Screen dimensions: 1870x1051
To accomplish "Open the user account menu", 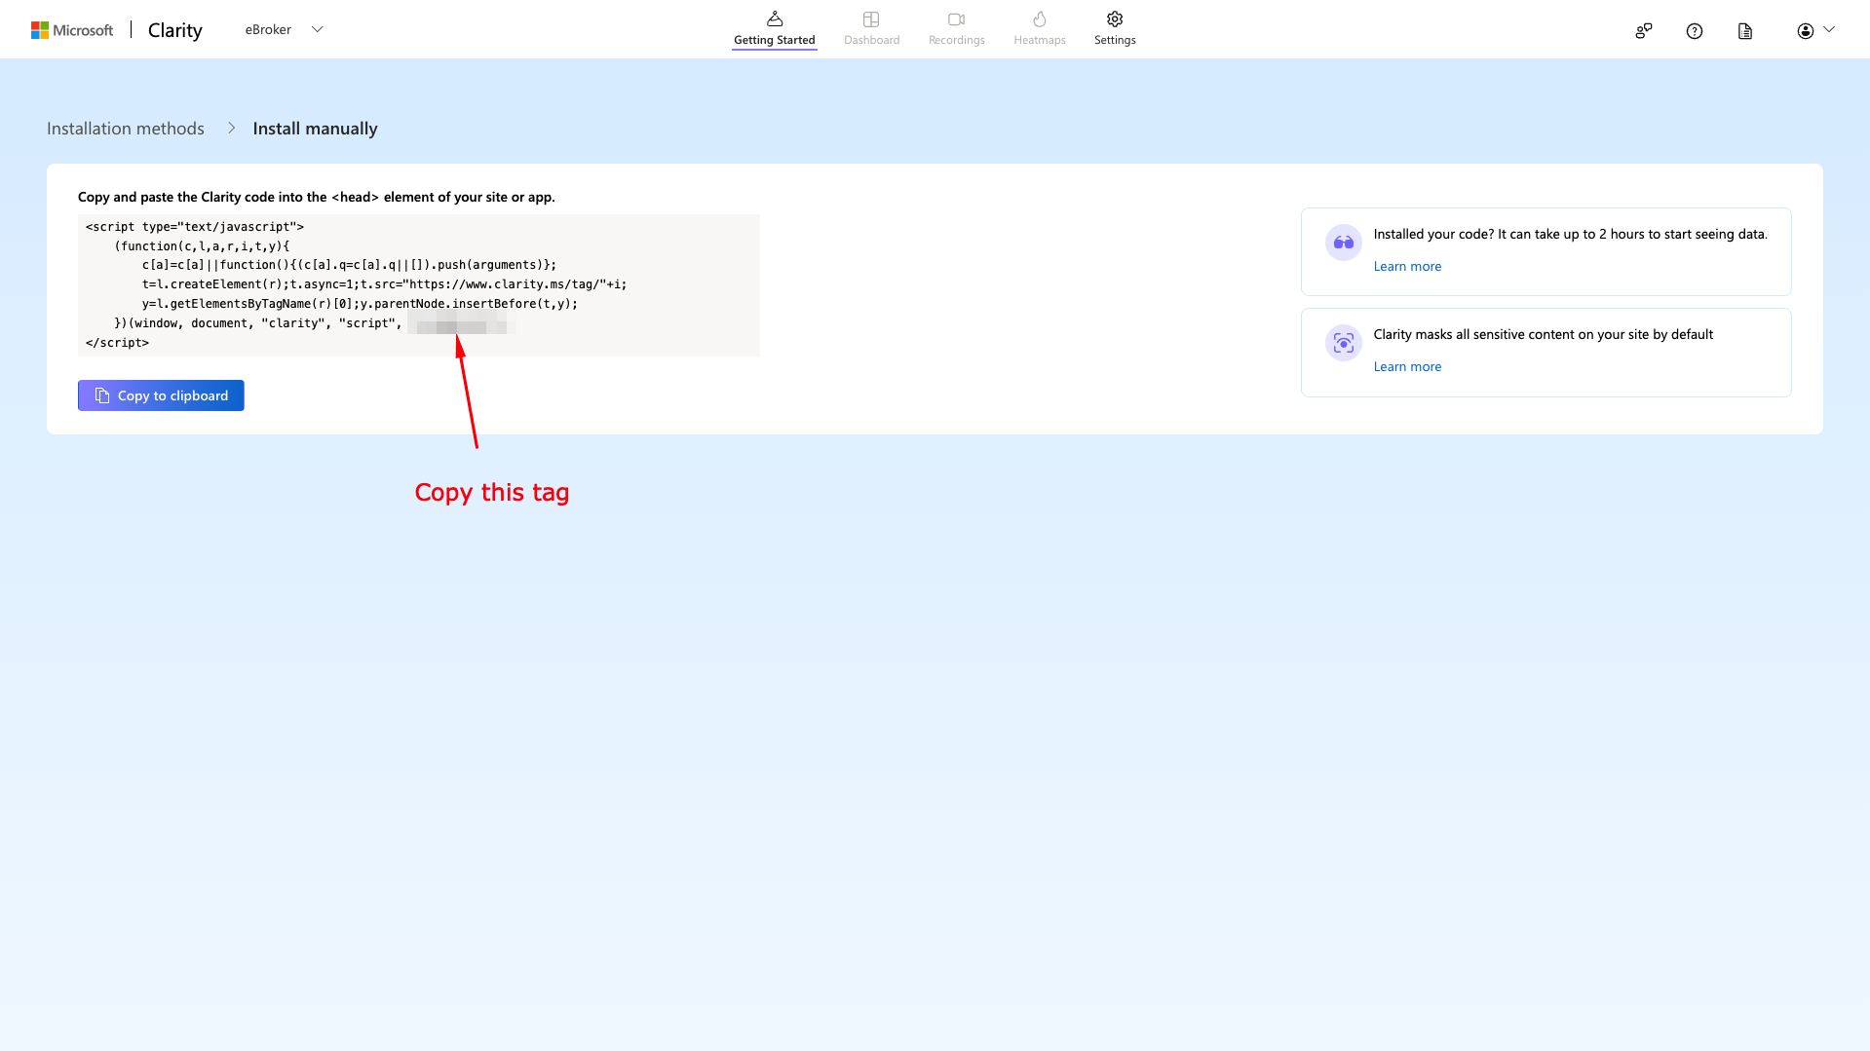I will pos(1815,31).
